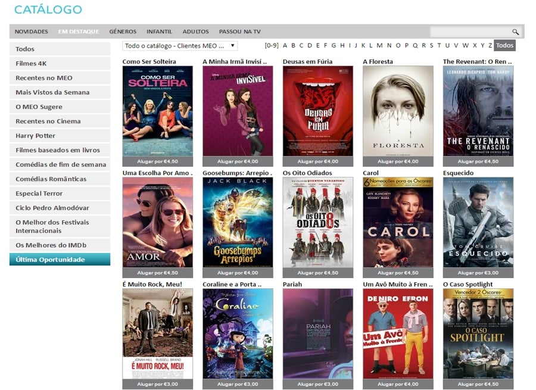Open Ciclo Pedro Almodóvar
Image resolution: width=536 pixels, height=390 pixels.
tap(60, 208)
